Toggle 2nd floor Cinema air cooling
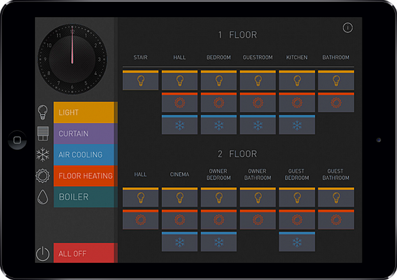 pyautogui.click(x=179, y=242)
